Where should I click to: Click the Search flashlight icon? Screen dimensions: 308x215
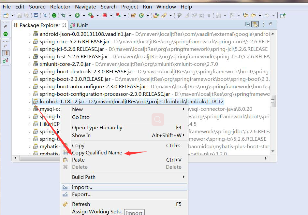(x=164, y=15)
